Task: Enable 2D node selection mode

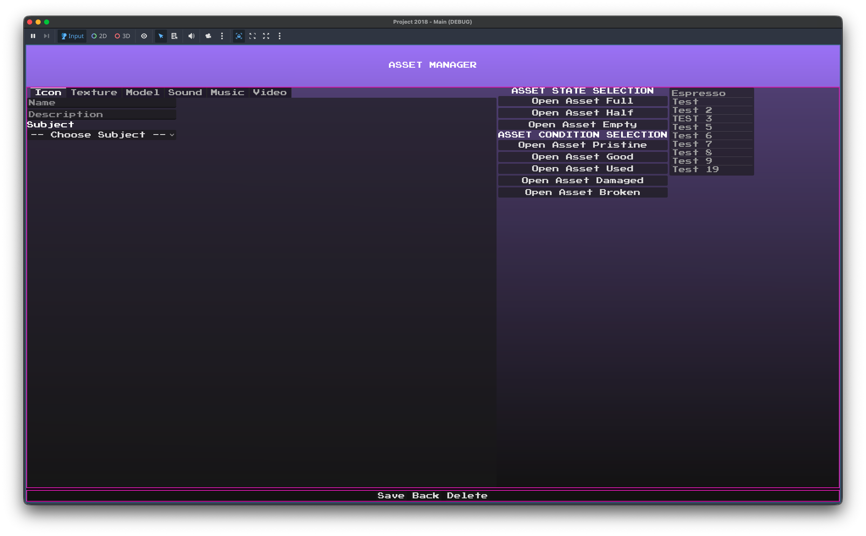Action: coord(99,36)
